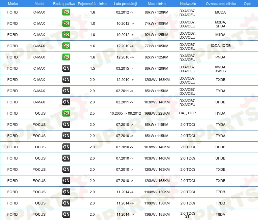Select 12.2010 -> in the IQDA, IQDB row

pos(125,46)
